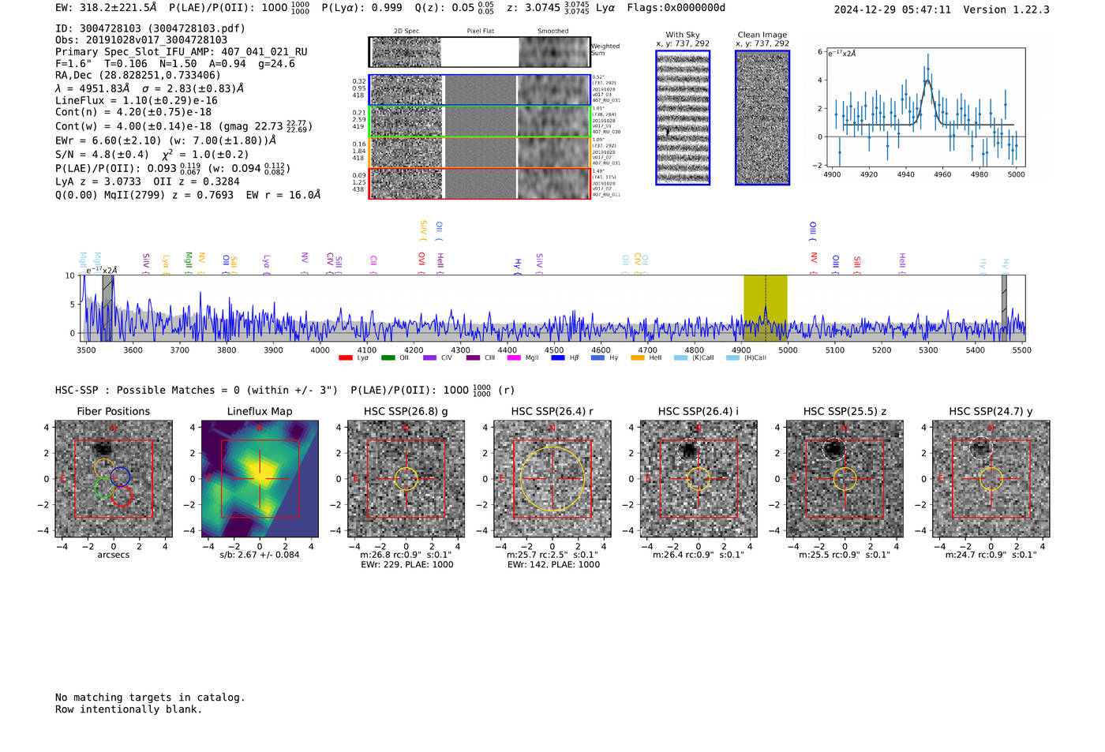The height and width of the screenshot is (752, 1105).
Task: Click the OII green legend swatch
Action: [x=388, y=358]
